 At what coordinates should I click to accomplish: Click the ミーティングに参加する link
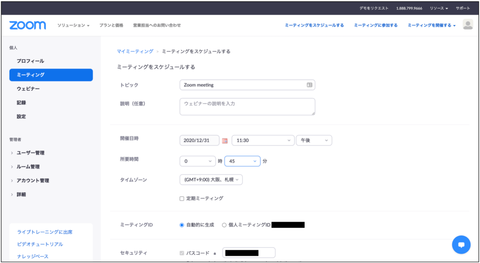(x=375, y=25)
